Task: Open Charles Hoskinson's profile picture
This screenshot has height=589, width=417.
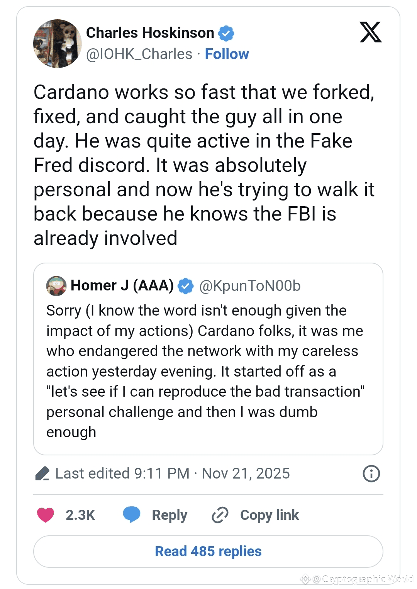Action: click(58, 44)
